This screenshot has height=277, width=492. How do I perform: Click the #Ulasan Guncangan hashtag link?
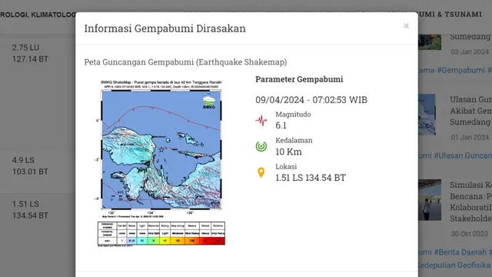point(463,155)
